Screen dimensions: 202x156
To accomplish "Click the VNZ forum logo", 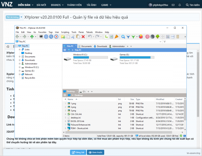I will coord(7,4).
